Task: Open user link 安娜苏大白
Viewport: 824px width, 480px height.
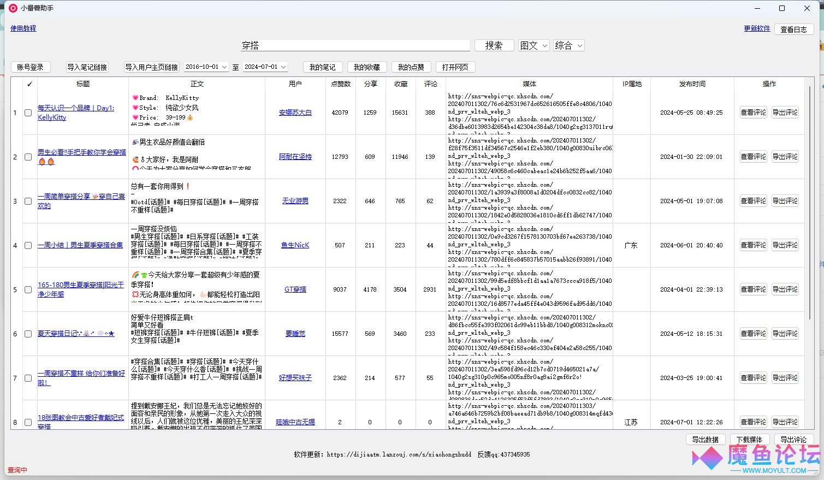Action: tap(295, 112)
